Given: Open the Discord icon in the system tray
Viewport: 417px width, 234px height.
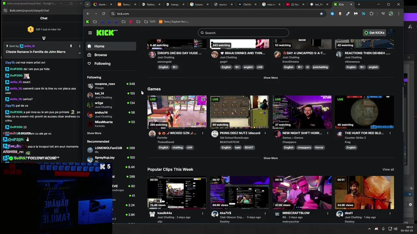Looking at the screenshot, I should pyautogui.click(x=376, y=229).
